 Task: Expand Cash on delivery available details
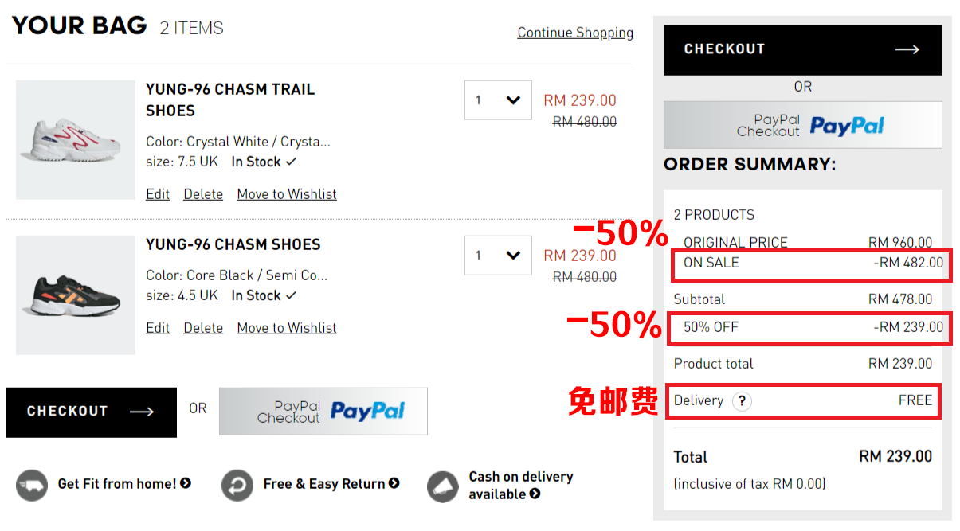(535, 494)
